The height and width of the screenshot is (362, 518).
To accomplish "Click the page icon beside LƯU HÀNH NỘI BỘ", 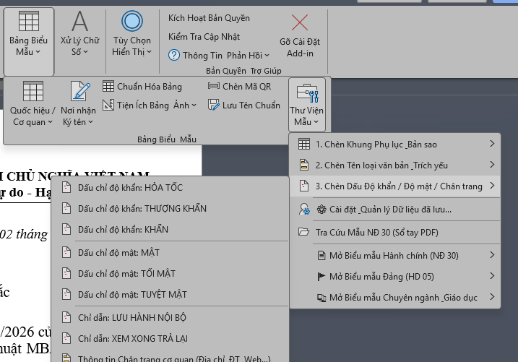I will coord(66,317).
